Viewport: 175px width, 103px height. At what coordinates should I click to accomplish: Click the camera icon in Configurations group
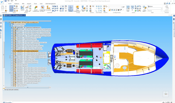click(x=119, y=10)
